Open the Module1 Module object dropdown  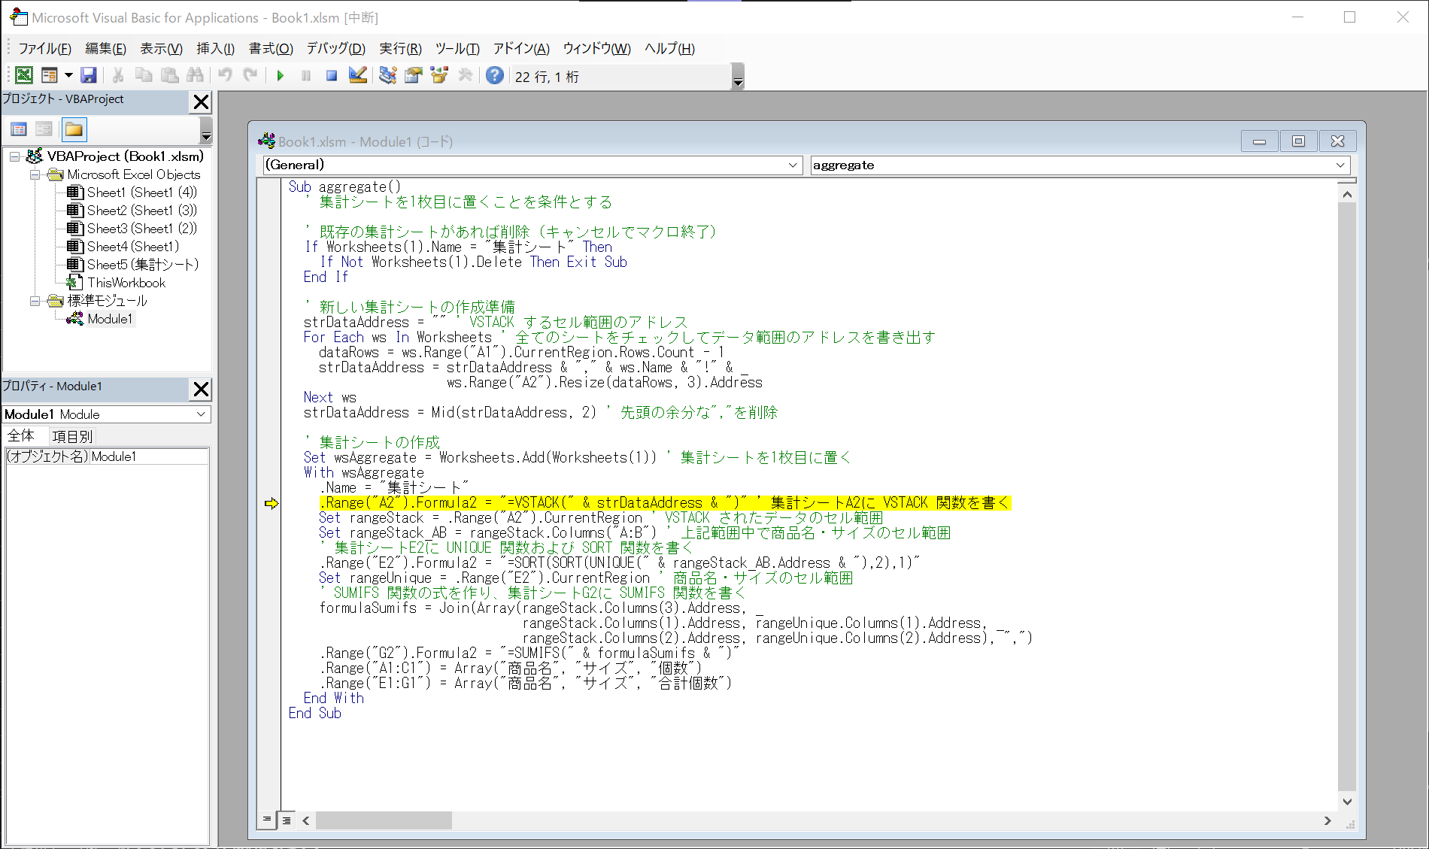[201, 414]
